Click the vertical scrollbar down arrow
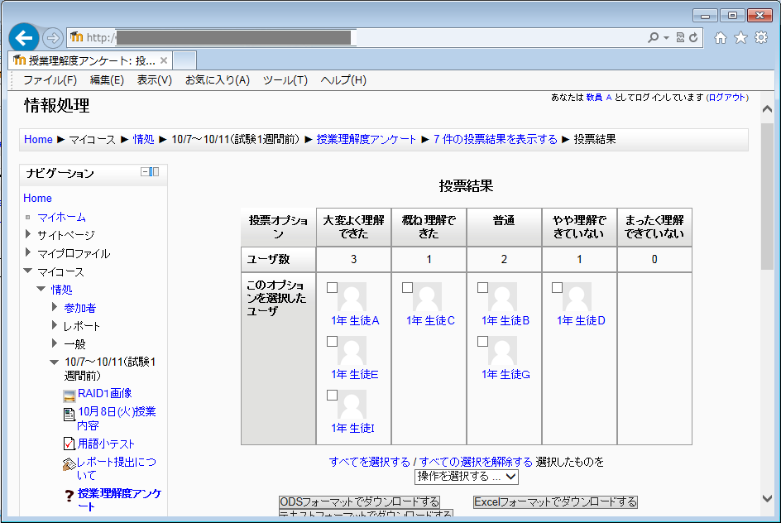Image resolution: width=781 pixels, height=523 pixels. (767, 498)
